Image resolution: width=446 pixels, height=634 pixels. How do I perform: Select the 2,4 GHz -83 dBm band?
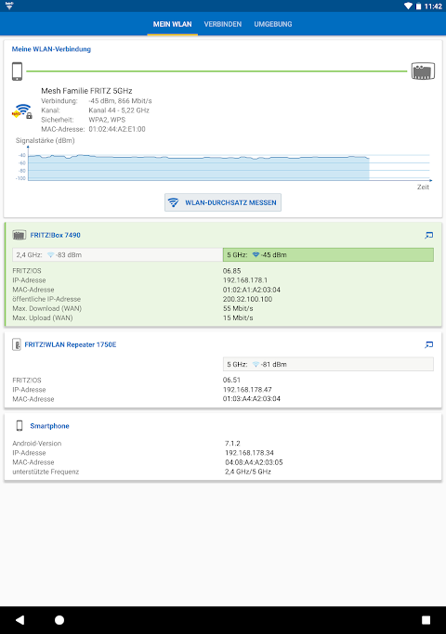(117, 254)
